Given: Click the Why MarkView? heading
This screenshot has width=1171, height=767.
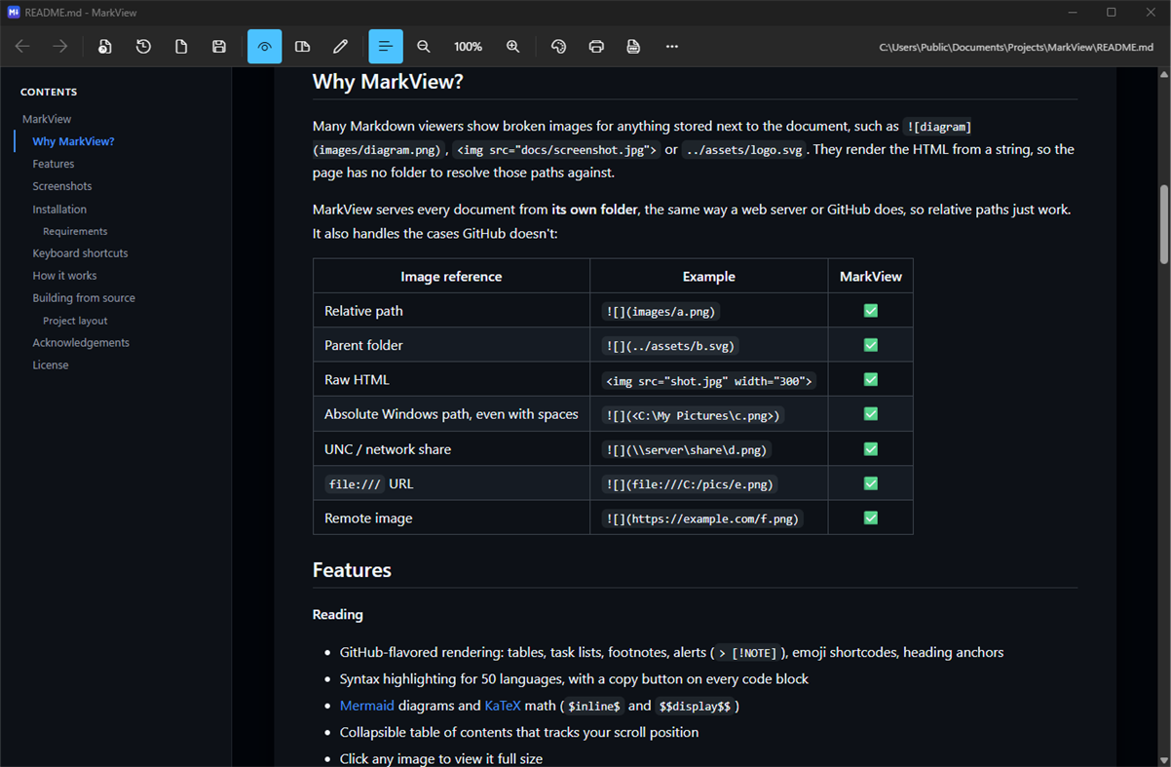Looking at the screenshot, I should pyautogui.click(x=388, y=82).
